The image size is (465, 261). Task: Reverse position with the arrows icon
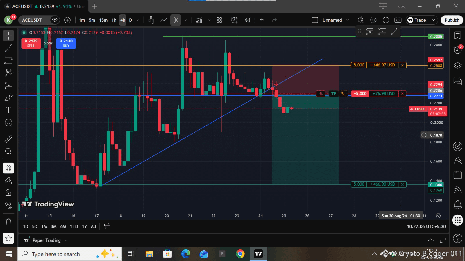pyautogui.click(x=321, y=94)
